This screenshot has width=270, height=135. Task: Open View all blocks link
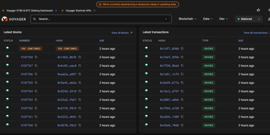pyautogui.click(x=122, y=33)
